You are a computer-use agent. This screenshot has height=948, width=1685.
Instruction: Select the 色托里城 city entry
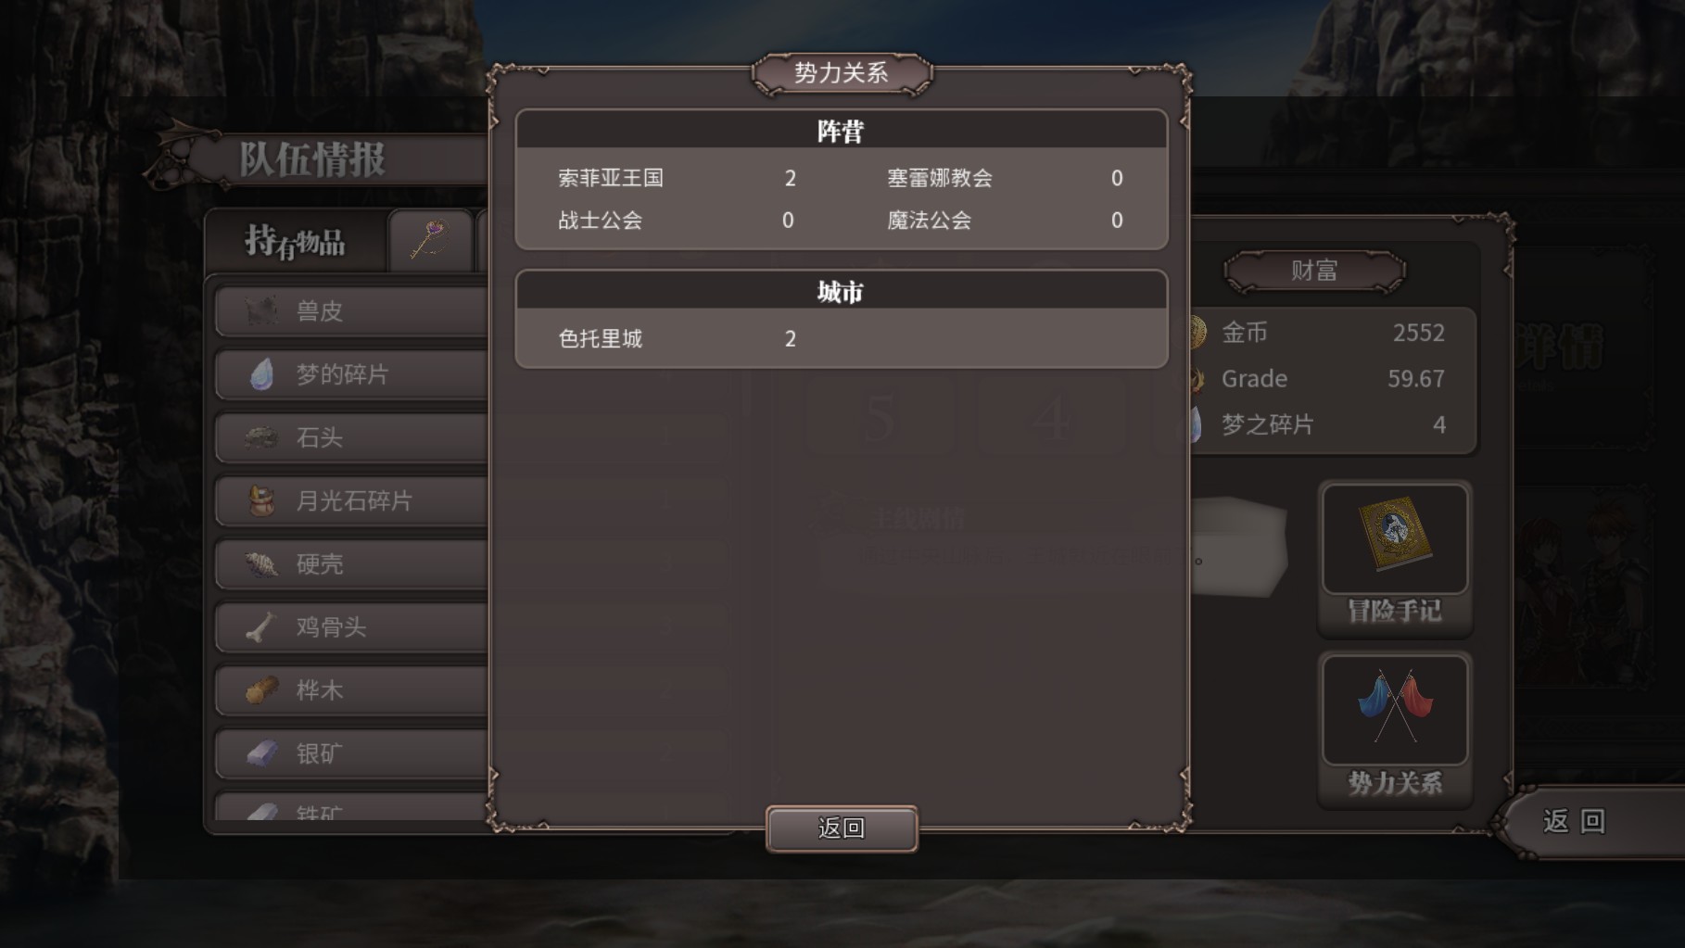click(678, 338)
